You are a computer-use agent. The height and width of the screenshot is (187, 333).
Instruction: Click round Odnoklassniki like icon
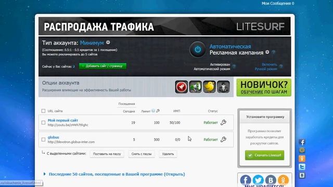[283, 180]
